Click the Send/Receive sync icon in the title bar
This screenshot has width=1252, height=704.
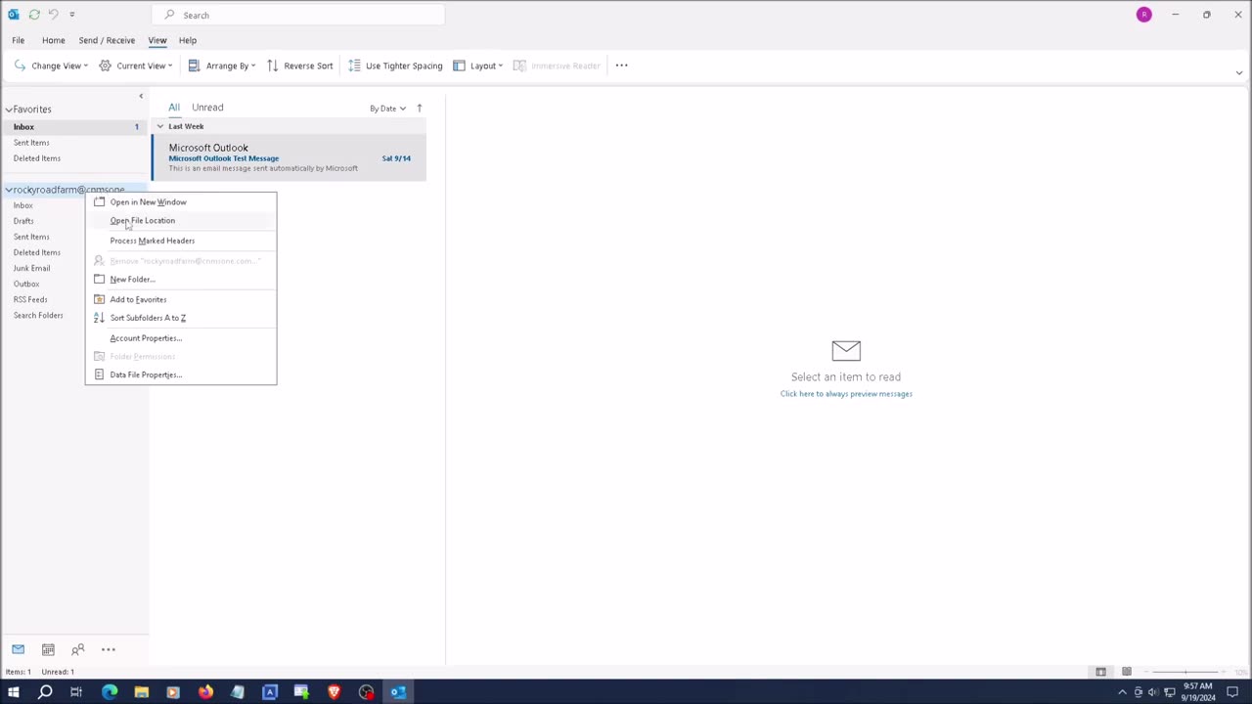34,15
